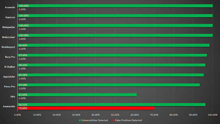Select the WebInspect 98.46% bar

pos(114,45)
